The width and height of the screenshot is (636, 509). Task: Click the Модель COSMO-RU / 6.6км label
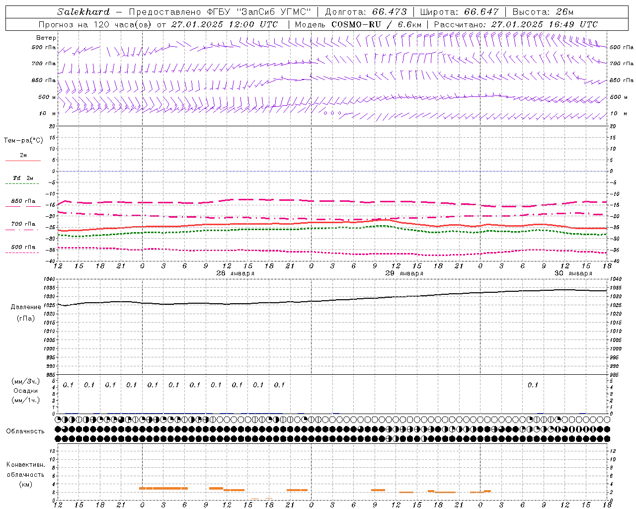[358, 24]
